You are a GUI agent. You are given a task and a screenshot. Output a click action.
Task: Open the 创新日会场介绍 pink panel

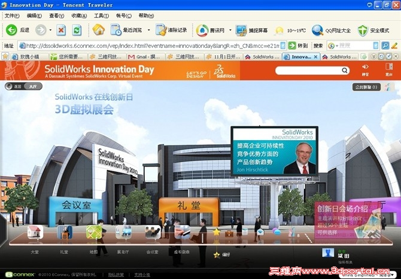[347, 220]
